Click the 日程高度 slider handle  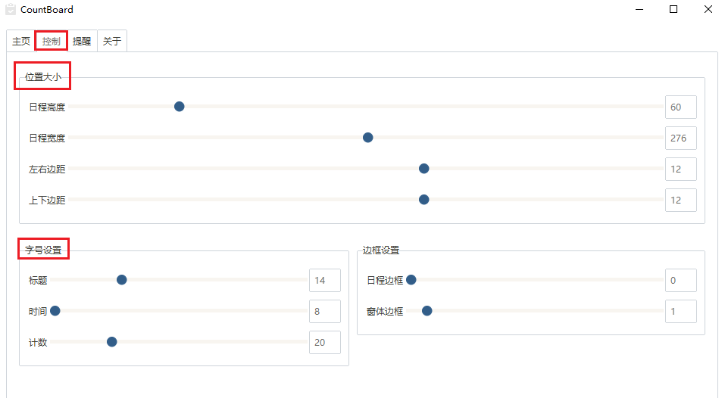coord(180,107)
